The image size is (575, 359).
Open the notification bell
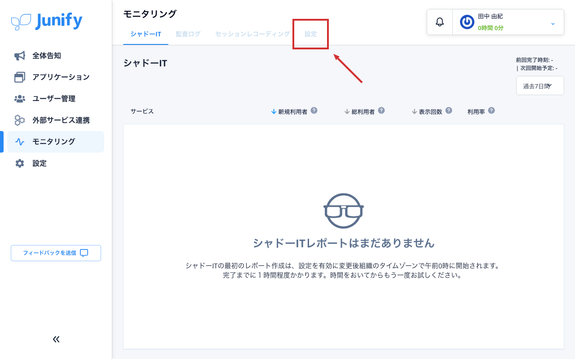pos(440,22)
